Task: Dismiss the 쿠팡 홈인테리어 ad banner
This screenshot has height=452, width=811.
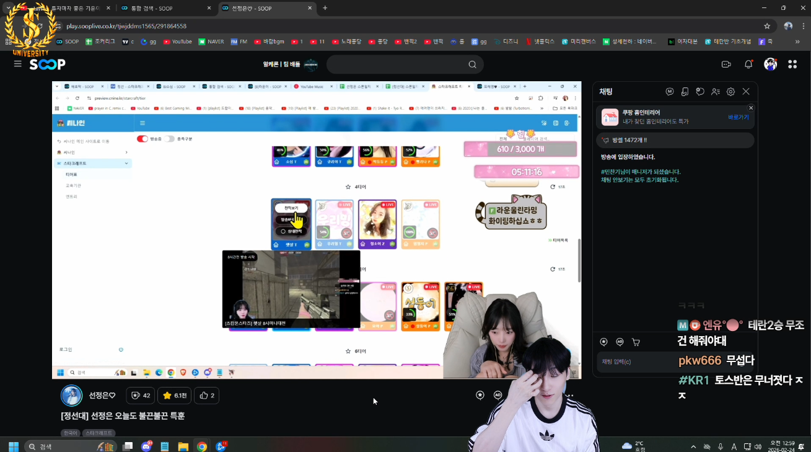Action: tap(751, 108)
